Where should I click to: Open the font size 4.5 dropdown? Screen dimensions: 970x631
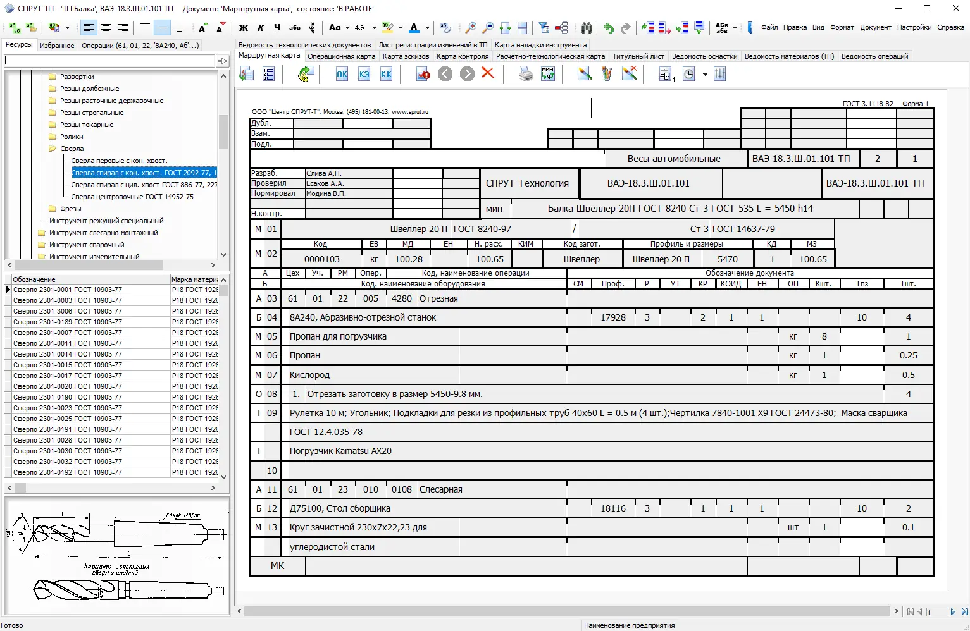click(x=374, y=28)
